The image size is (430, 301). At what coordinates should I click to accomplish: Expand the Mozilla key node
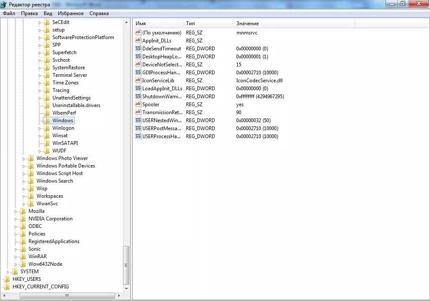(x=16, y=211)
